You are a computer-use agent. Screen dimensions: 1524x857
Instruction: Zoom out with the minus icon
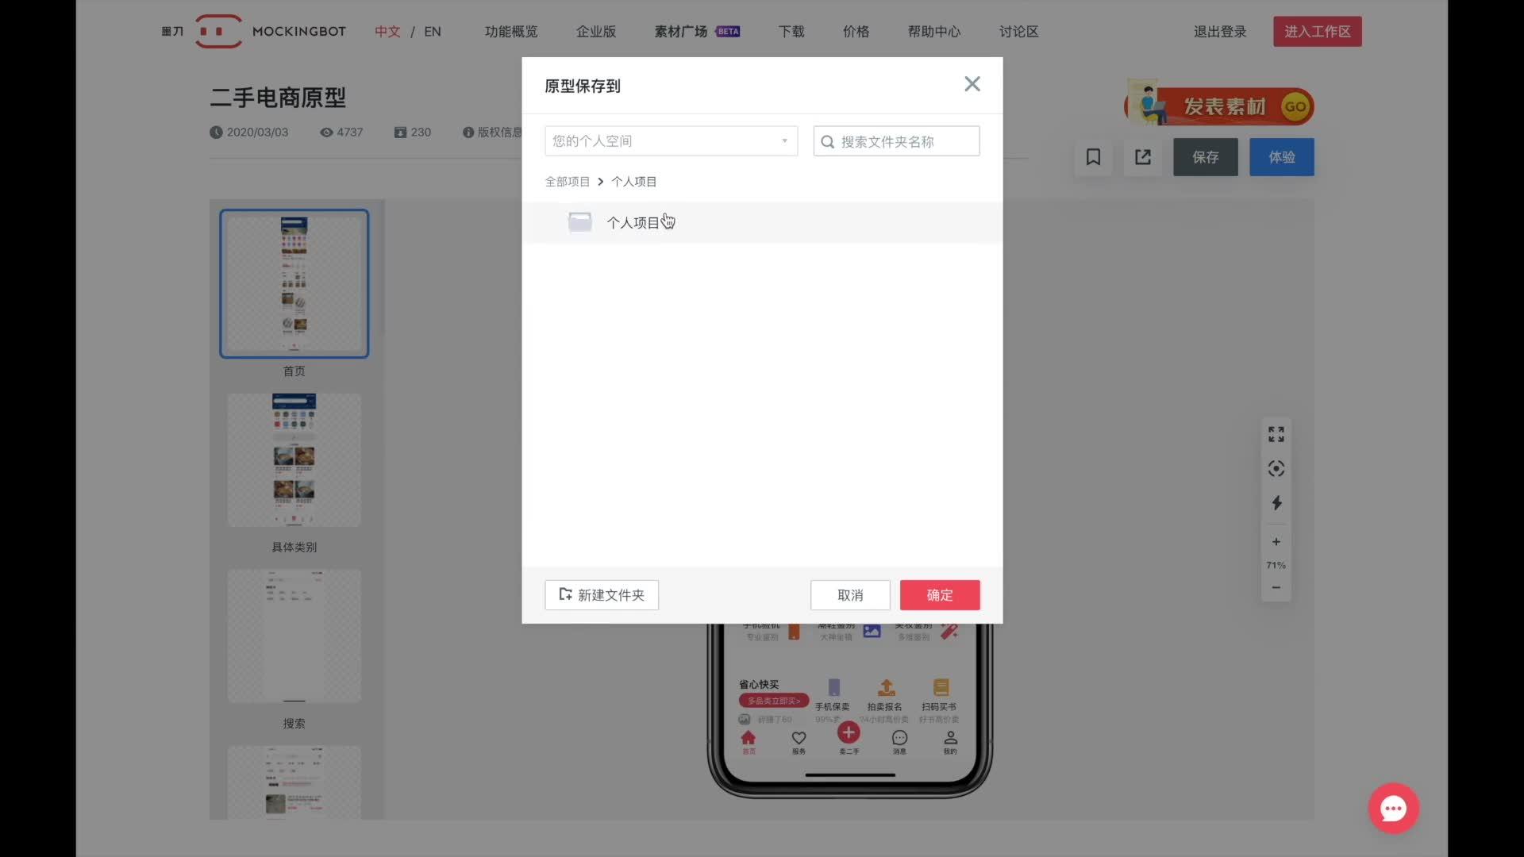tap(1276, 588)
